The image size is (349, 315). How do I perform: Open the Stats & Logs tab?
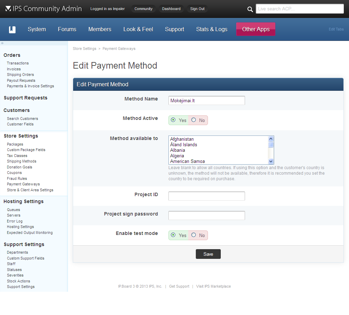coord(212,29)
